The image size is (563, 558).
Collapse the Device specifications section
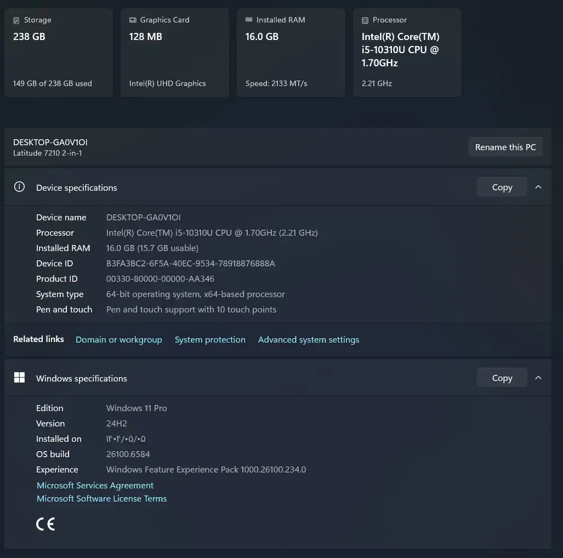538,187
